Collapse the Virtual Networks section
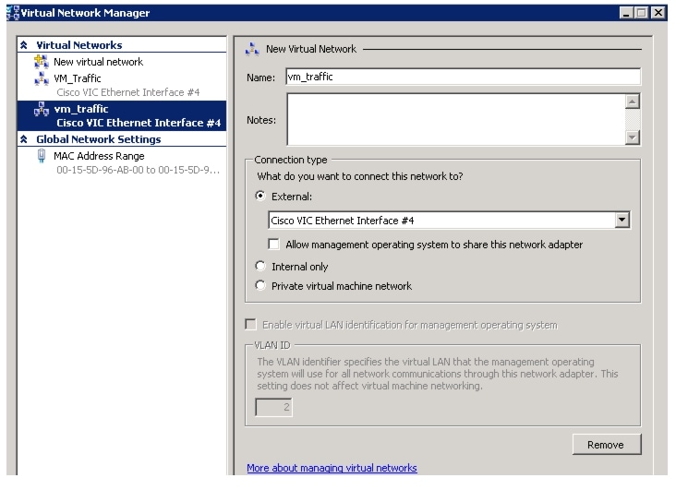The image size is (676, 502). tap(24, 45)
